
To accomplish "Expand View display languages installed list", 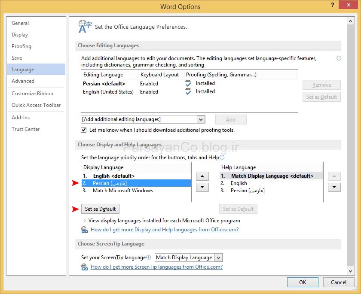I will click(x=85, y=221).
